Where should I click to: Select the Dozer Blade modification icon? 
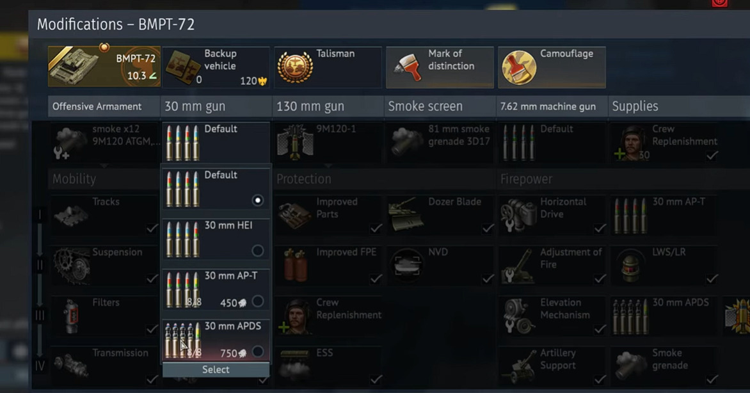coord(406,214)
